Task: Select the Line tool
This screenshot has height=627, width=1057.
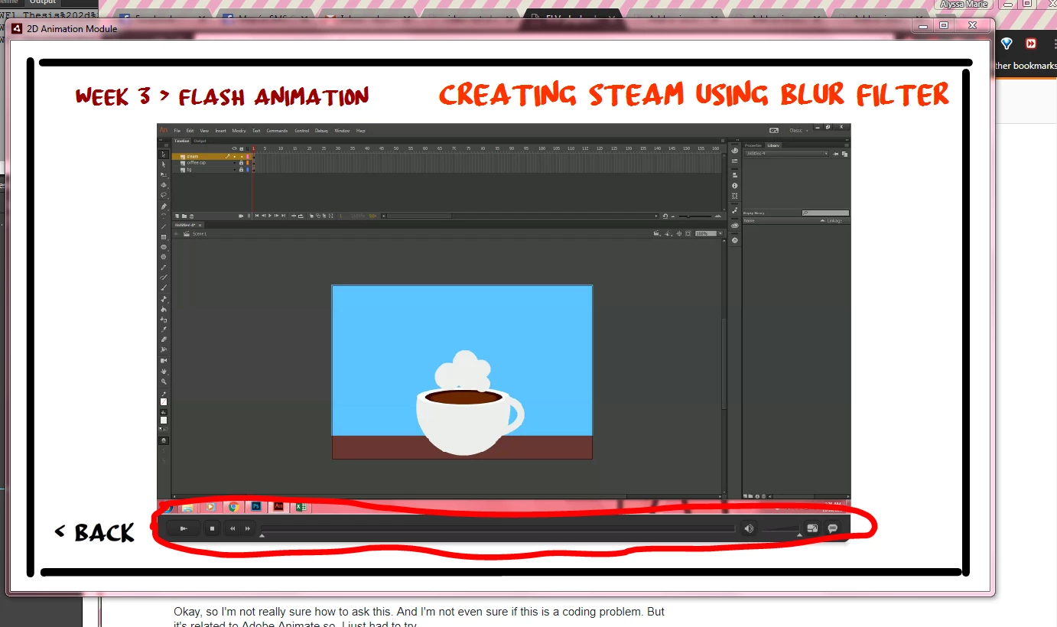Action: click(164, 227)
